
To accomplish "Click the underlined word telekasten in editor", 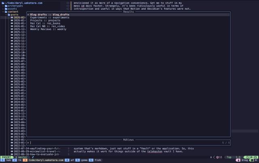I will pos(155,151).
